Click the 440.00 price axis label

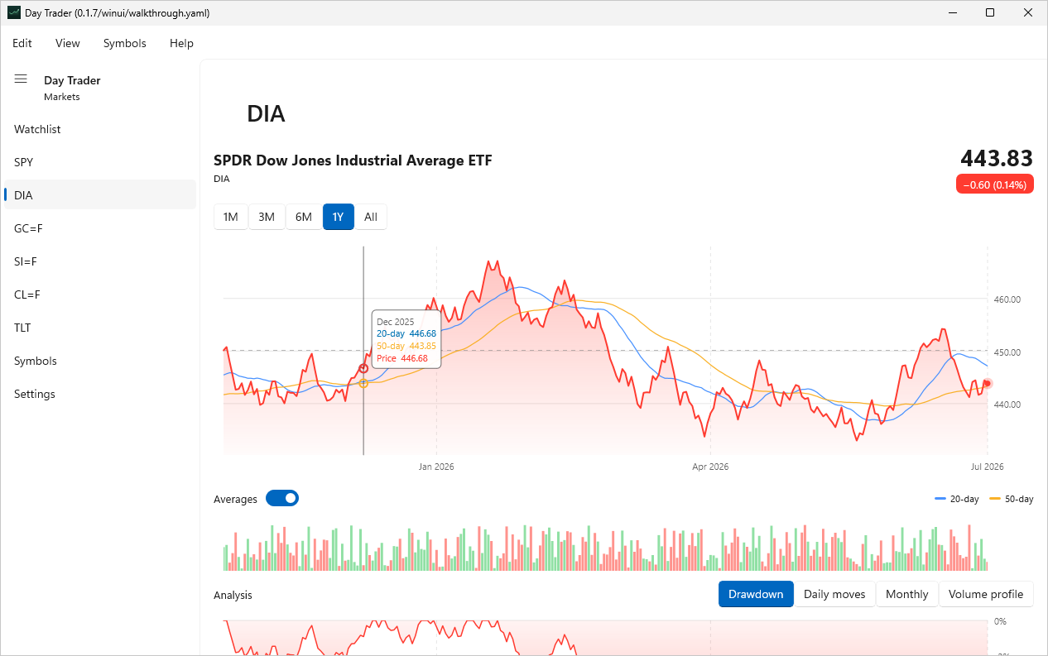(1007, 405)
